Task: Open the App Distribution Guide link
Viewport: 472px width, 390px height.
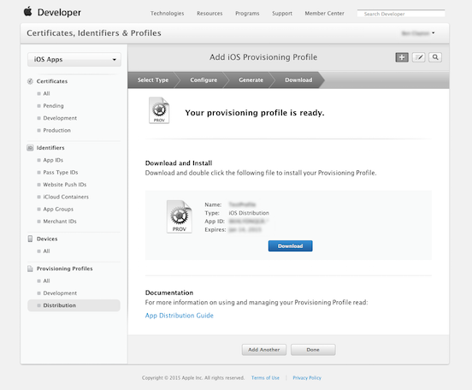Action: click(x=180, y=316)
